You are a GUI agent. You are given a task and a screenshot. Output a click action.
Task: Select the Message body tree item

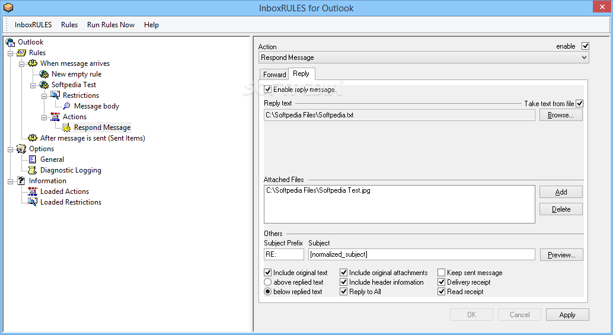coord(96,106)
